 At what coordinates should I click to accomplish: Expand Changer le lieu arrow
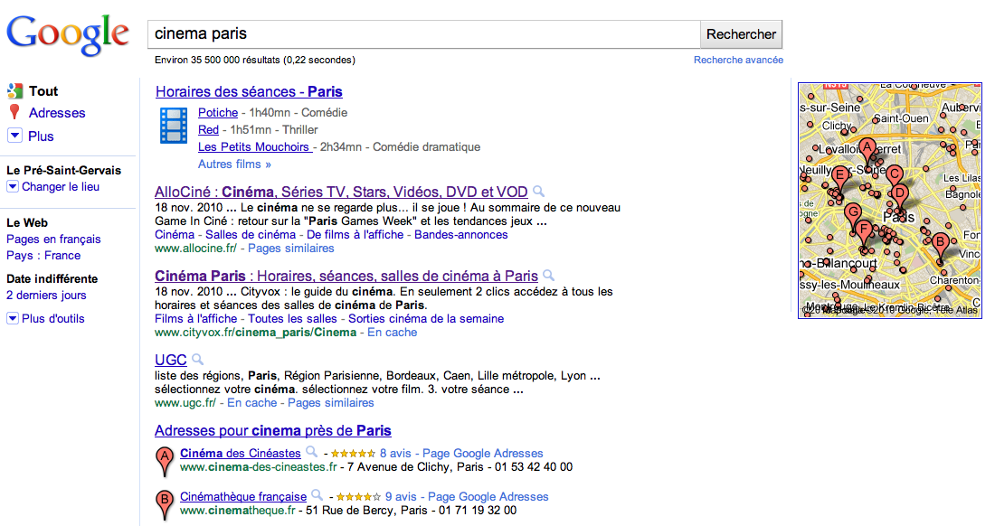12,186
